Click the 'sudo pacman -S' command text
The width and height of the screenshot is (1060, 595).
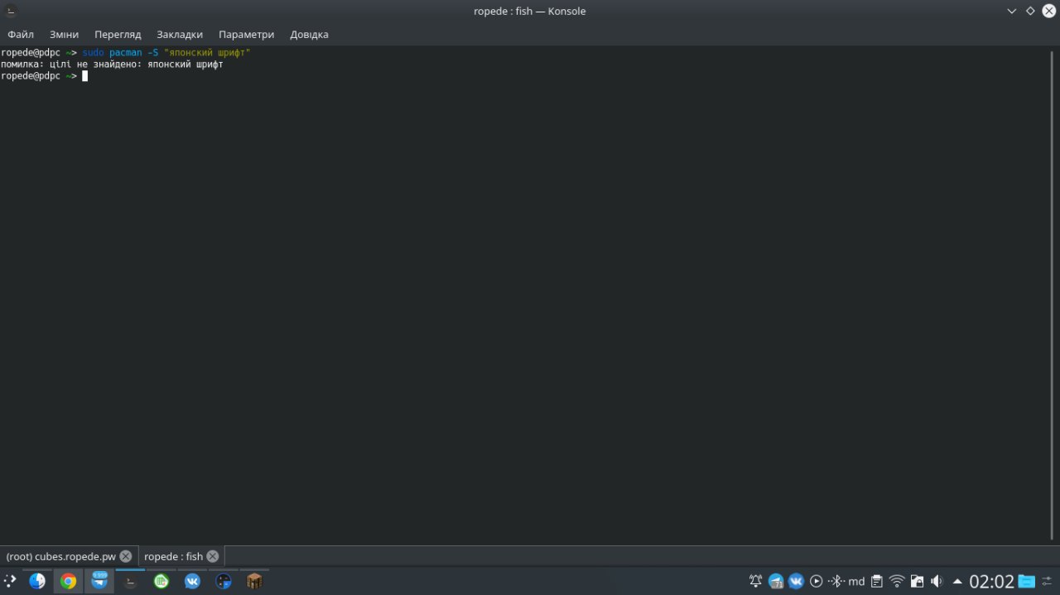121,53
